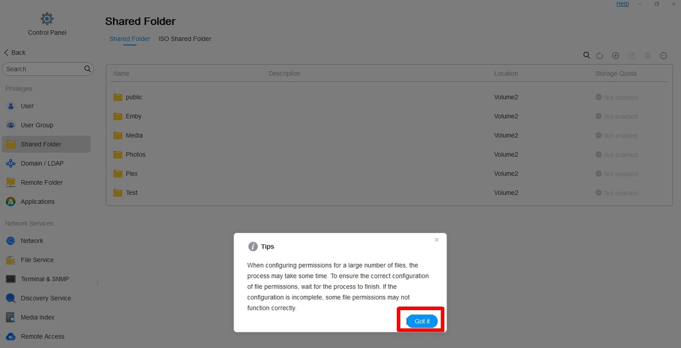Select Shared Folder in the sidebar
The image size is (681, 348).
pyautogui.click(x=46, y=144)
